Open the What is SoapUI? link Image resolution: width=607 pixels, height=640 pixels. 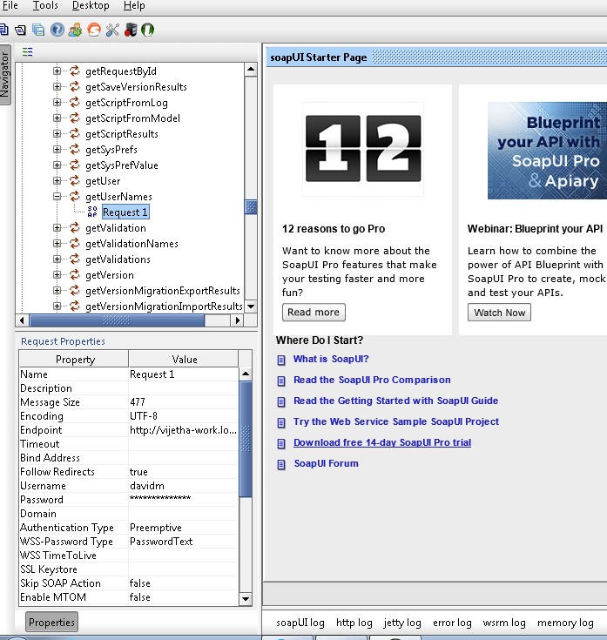tap(331, 359)
